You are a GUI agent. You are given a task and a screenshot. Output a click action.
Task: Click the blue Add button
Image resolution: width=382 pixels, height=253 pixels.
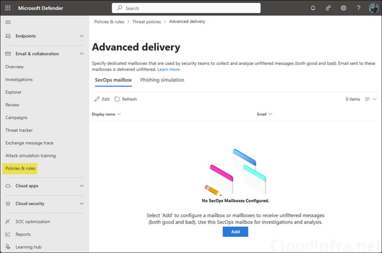tap(235, 232)
